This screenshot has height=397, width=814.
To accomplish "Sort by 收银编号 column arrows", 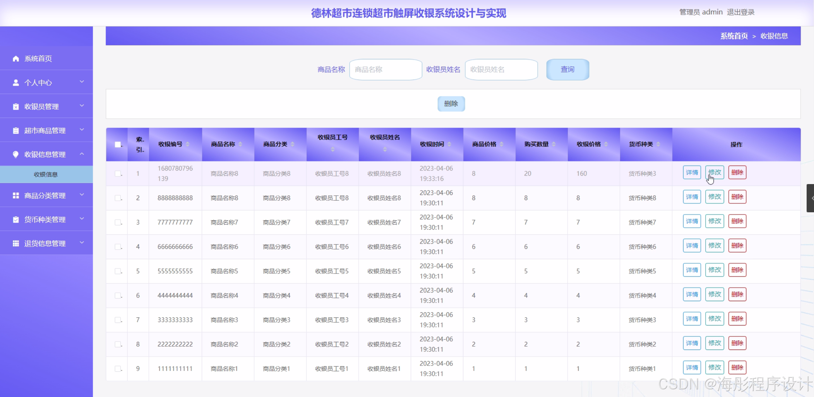I will click(x=188, y=144).
